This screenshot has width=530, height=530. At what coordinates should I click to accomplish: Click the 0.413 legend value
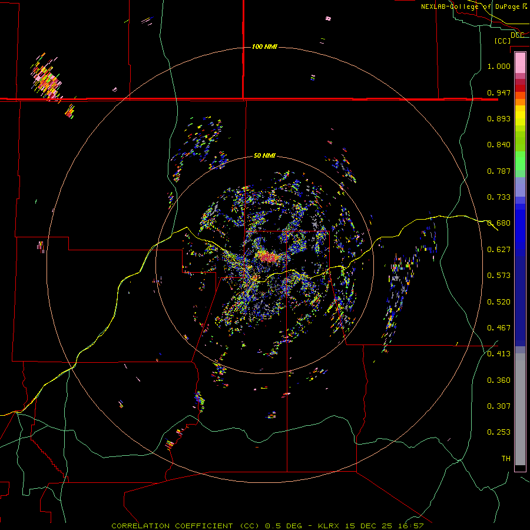tap(499, 354)
